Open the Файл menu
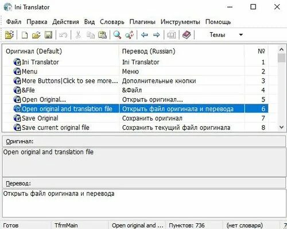287x229 pixels. click(14, 22)
